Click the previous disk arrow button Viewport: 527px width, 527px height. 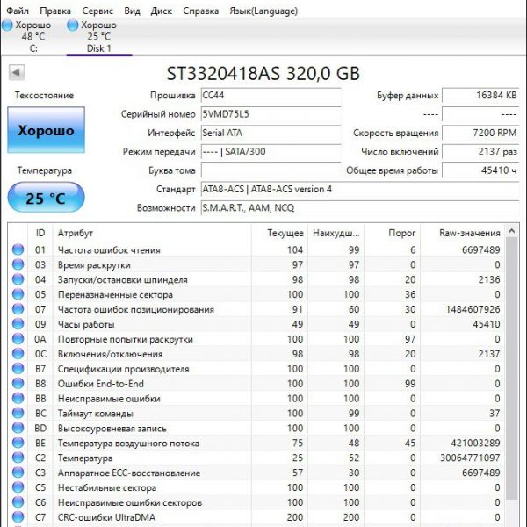click(x=17, y=72)
